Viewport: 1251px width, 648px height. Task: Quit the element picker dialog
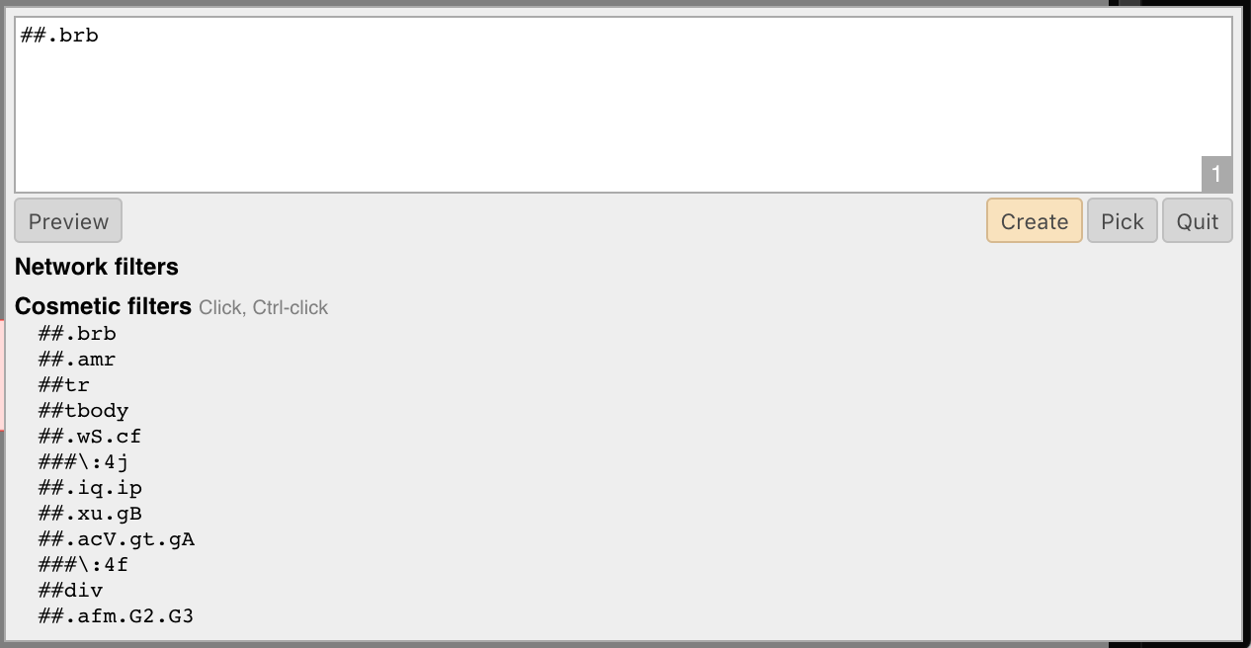[x=1197, y=220]
